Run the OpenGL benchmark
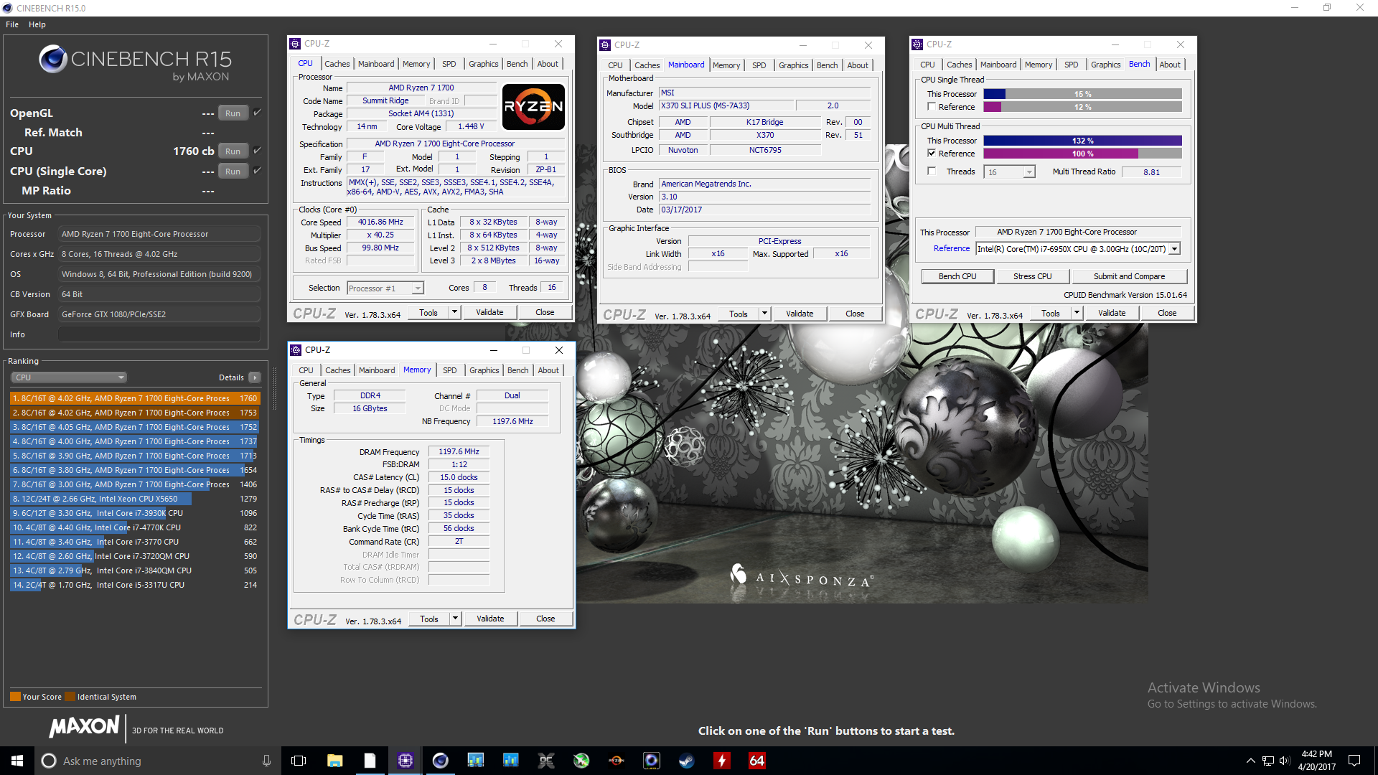Viewport: 1378px width, 775px height. coord(233,113)
